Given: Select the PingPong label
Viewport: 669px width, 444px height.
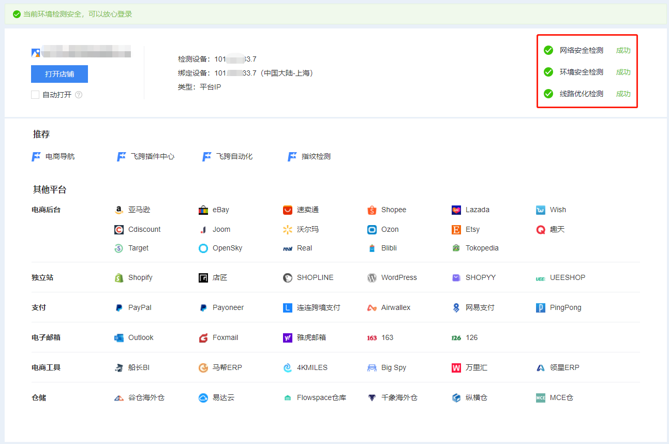Looking at the screenshot, I should click(566, 307).
